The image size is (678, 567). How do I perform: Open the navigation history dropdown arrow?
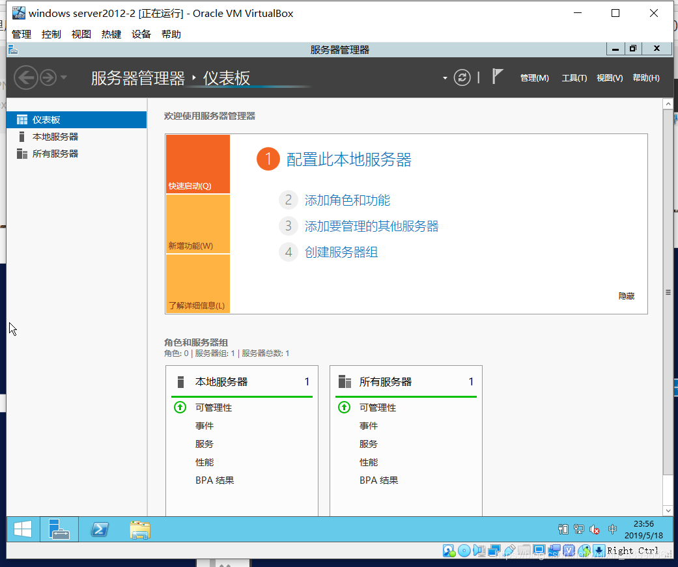click(x=64, y=77)
